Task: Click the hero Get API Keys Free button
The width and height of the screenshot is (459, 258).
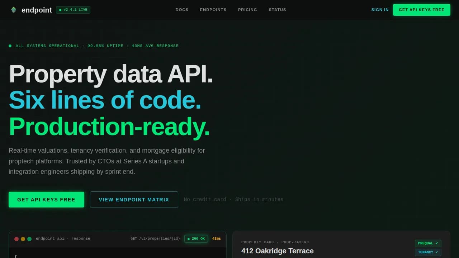Action: point(46,200)
